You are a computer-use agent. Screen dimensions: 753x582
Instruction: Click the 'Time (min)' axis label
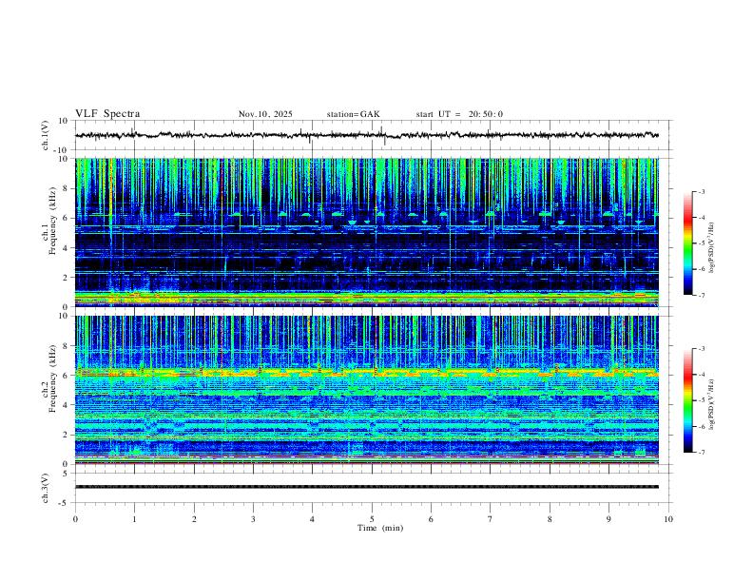(x=380, y=528)
